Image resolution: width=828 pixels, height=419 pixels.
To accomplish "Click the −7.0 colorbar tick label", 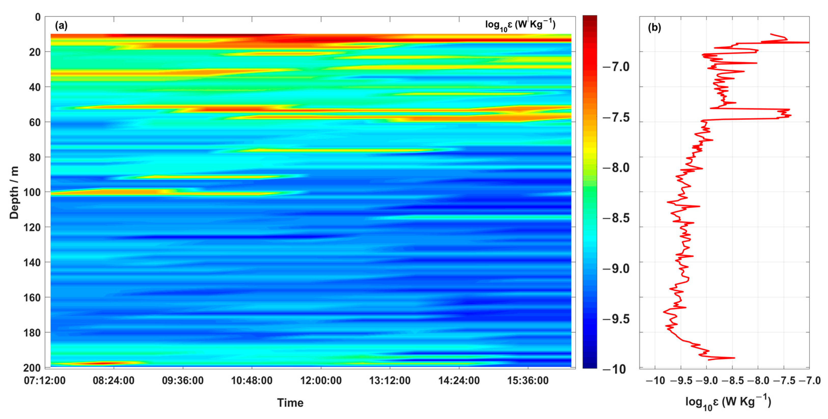I will click(x=616, y=67).
